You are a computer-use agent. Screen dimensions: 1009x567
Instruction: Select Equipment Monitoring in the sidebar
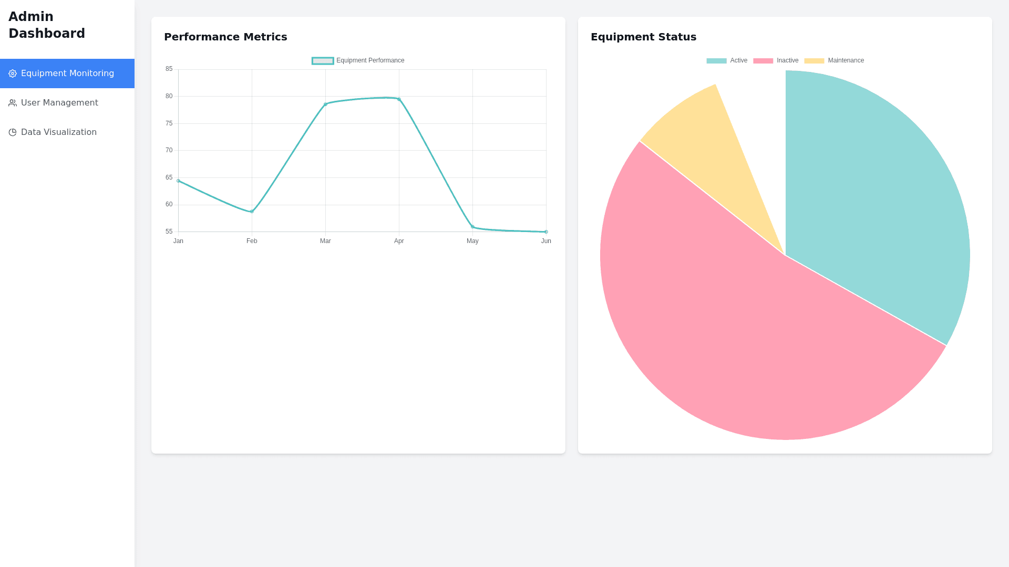[67, 73]
